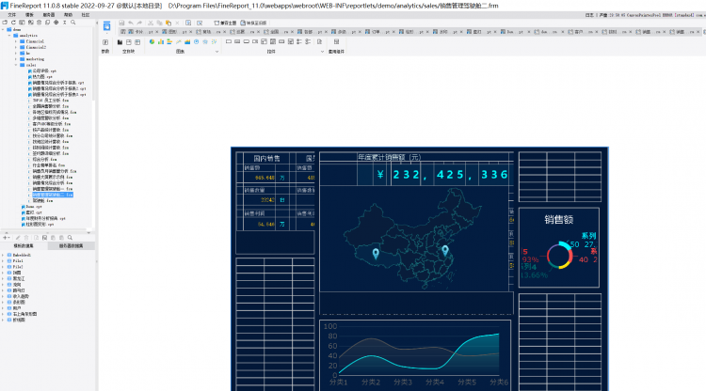
Task: Select 综合分析.frm in the sales folder
Action: [x=44, y=159]
